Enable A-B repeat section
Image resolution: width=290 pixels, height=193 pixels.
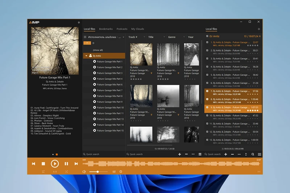pyautogui.click(x=55, y=172)
